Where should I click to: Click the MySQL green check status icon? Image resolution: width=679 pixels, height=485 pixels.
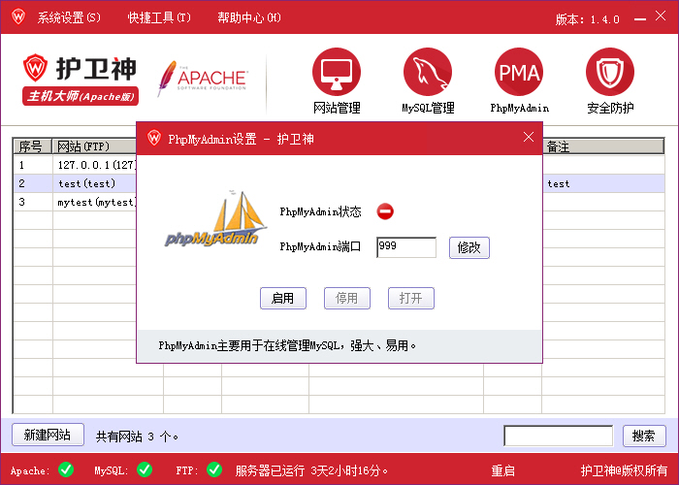point(145,469)
